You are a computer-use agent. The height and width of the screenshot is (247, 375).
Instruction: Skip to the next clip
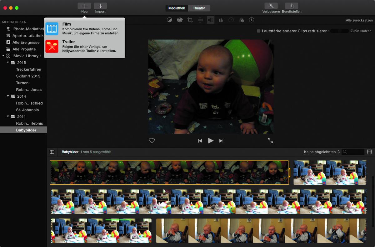coord(221,141)
